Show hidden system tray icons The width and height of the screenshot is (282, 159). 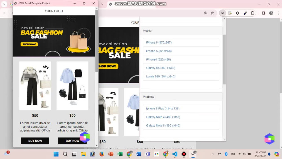[213, 154]
